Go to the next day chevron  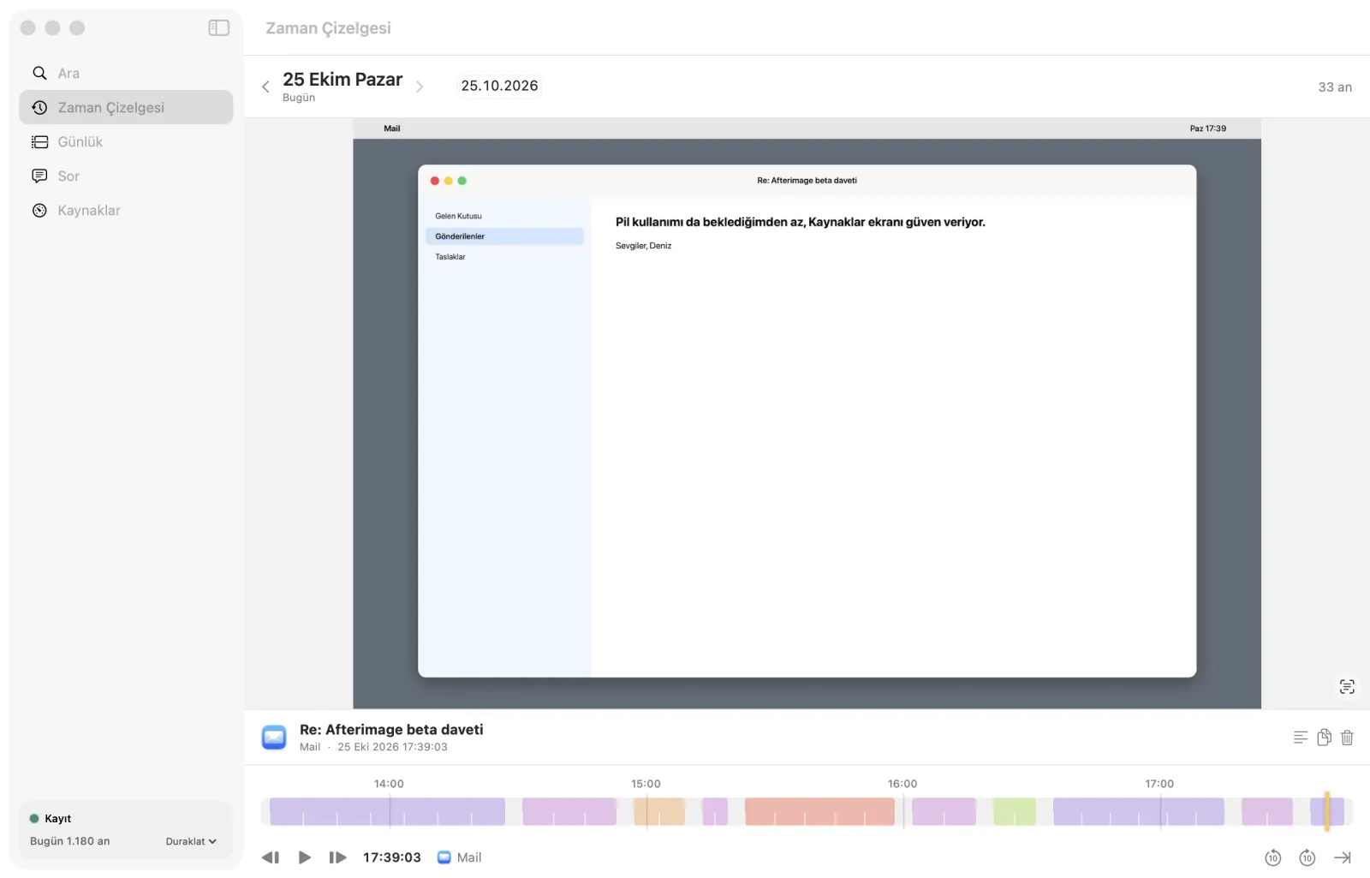click(x=420, y=87)
